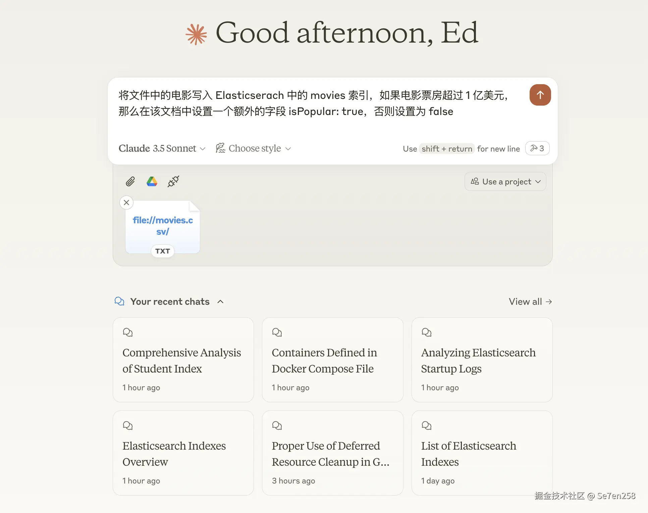Click chat icon on Analyzing Elasticsearch card
Viewport: 648px width, 513px height.
click(426, 332)
